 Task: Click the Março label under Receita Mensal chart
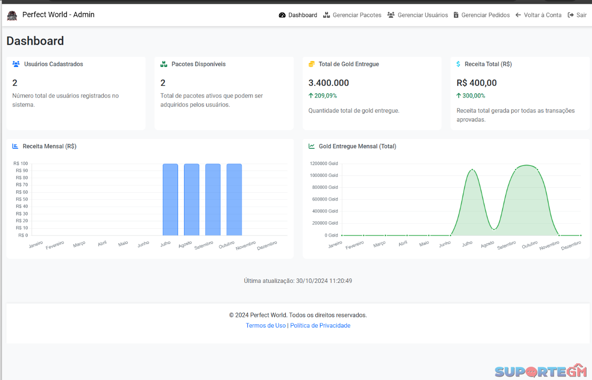click(79, 244)
